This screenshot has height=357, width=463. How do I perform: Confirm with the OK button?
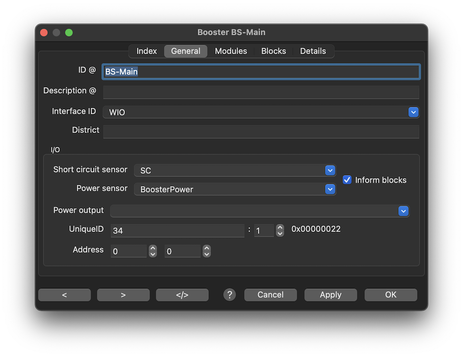pyautogui.click(x=391, y=295)
